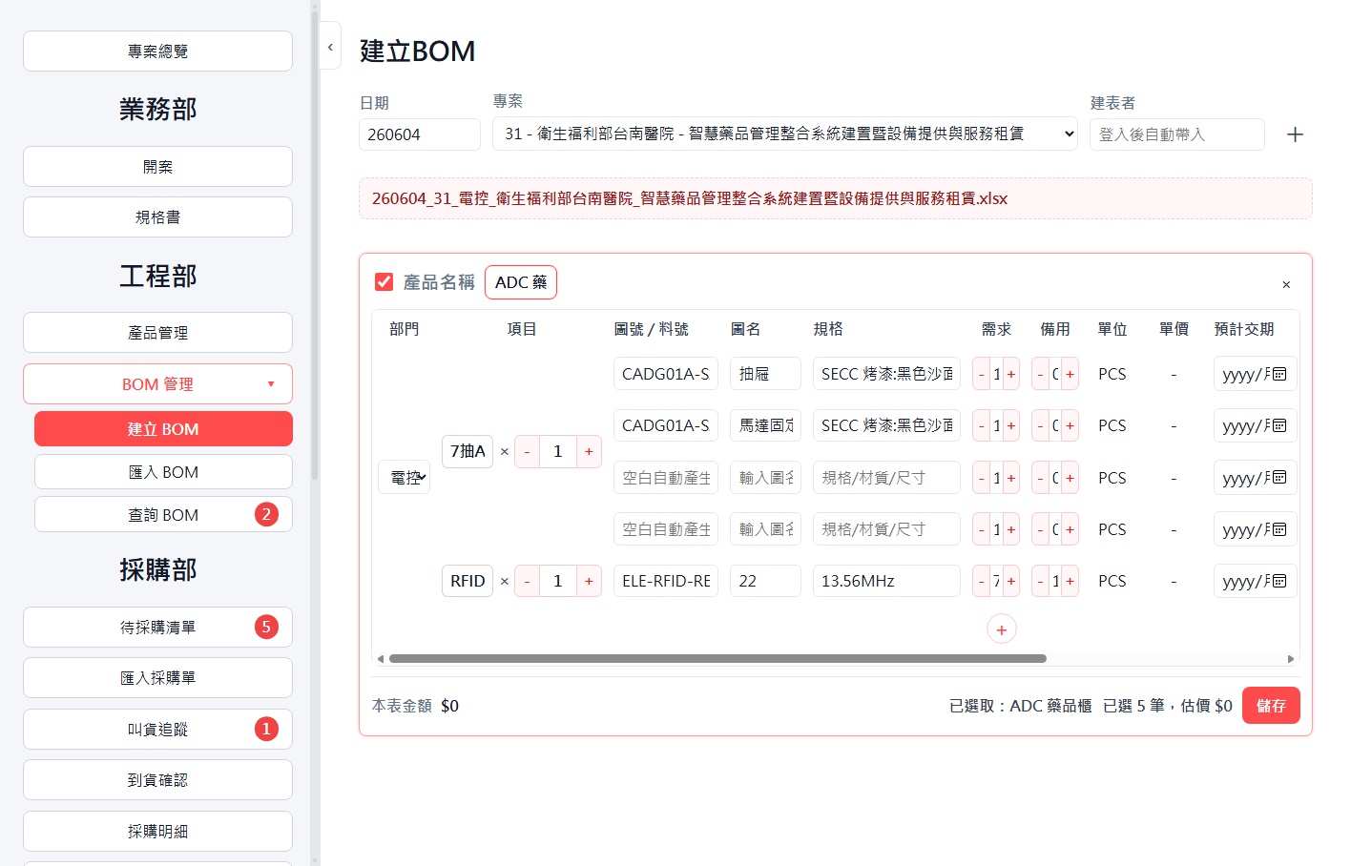Screen dimensions: 1351x866
Task: Click the RFID item tag
Action: 468,581
